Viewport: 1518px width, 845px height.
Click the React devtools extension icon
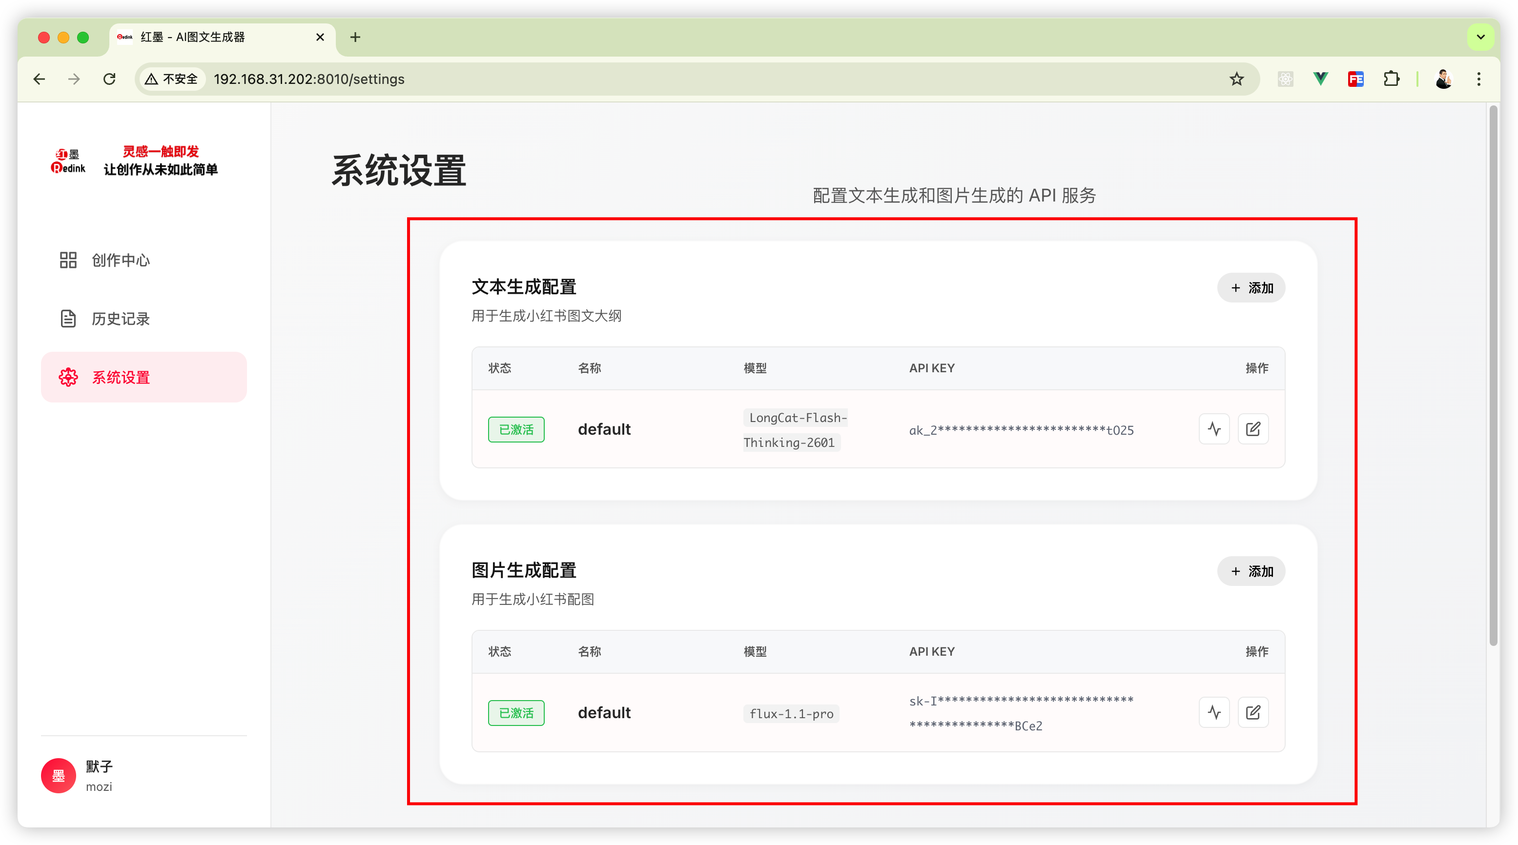[x=1285, y=79]
